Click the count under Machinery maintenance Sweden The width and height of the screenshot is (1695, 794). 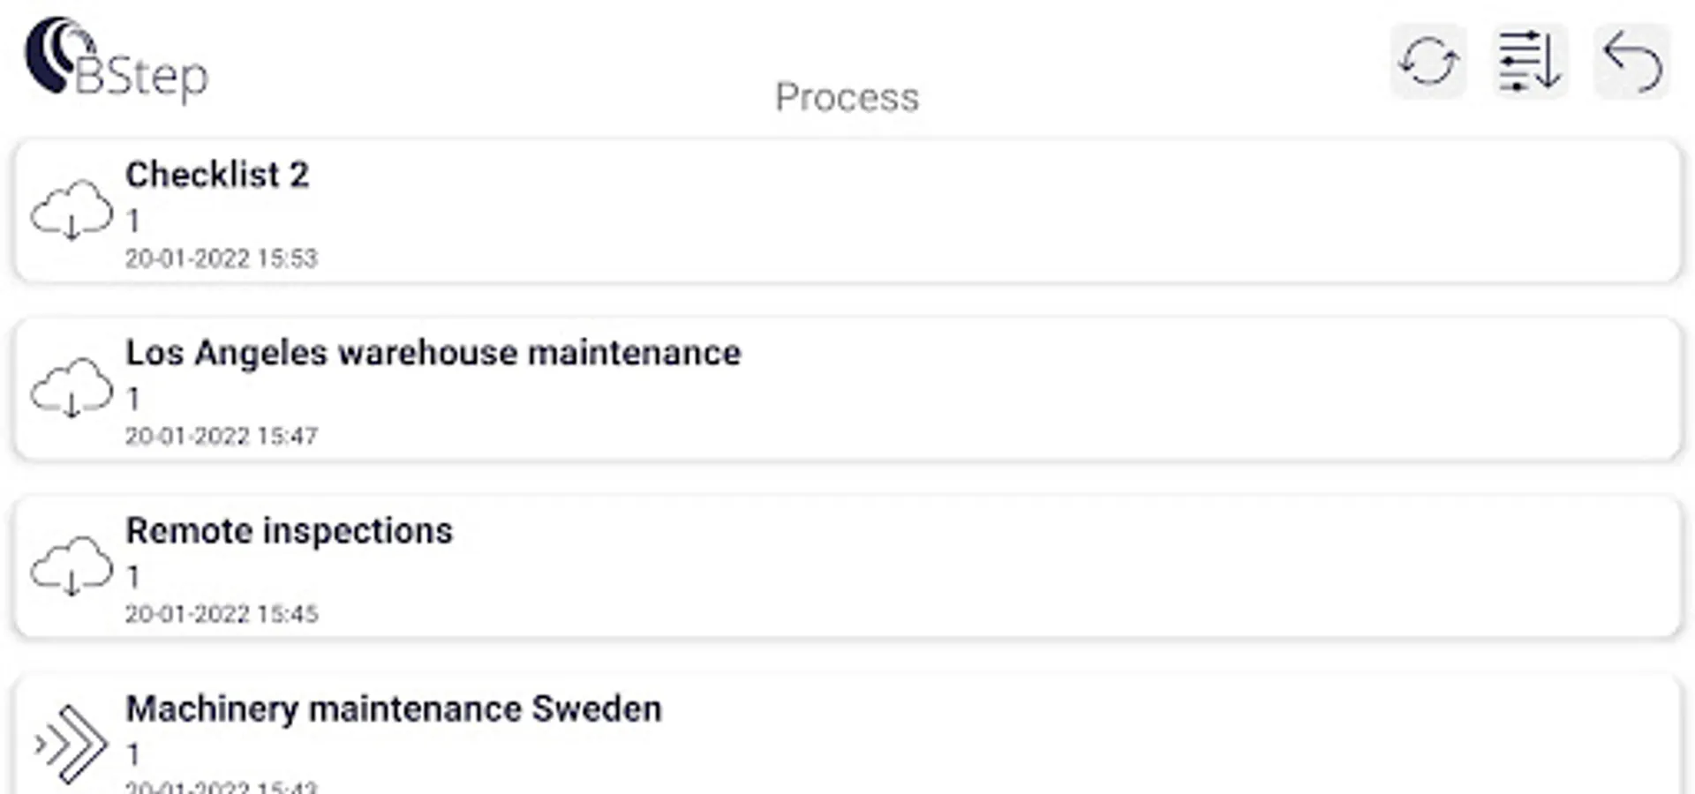pos(133,755)
